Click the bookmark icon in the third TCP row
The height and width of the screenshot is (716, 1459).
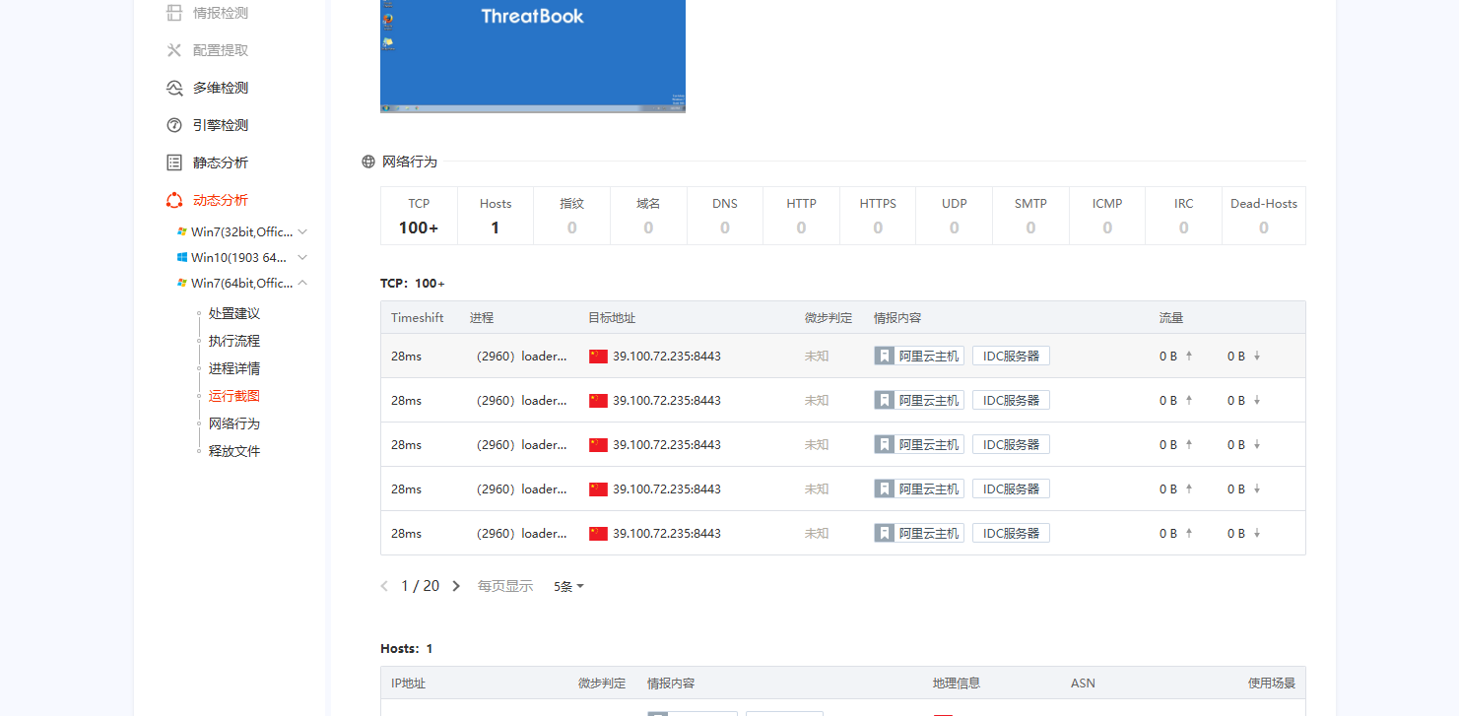coord(885,444)
